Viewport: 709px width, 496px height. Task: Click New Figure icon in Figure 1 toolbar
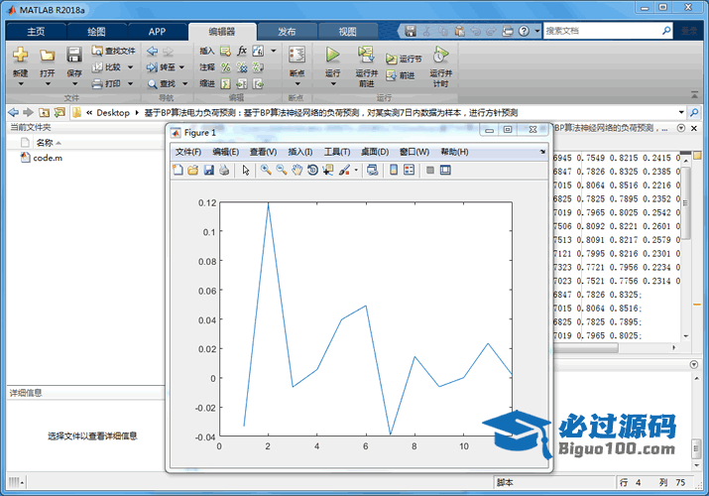tap(178, 170)
